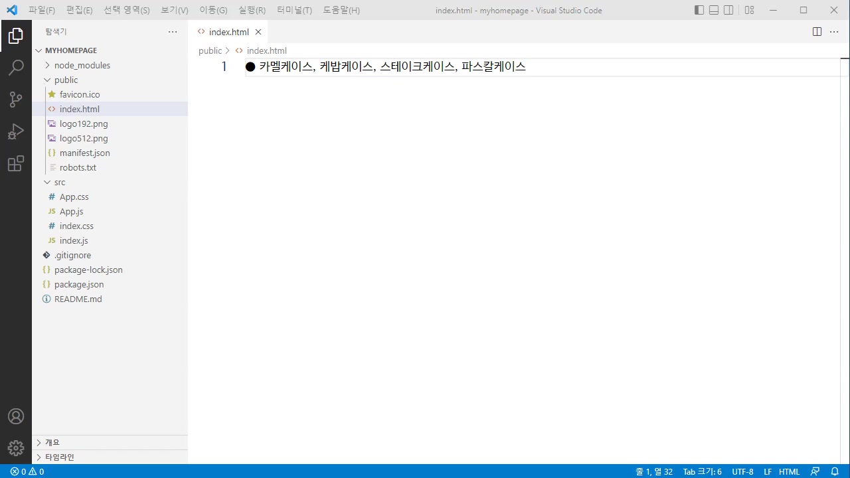The height and width of the screenshot is (478, 850).
Task: Open the Run and Debug view
Action: click(16, 131)
